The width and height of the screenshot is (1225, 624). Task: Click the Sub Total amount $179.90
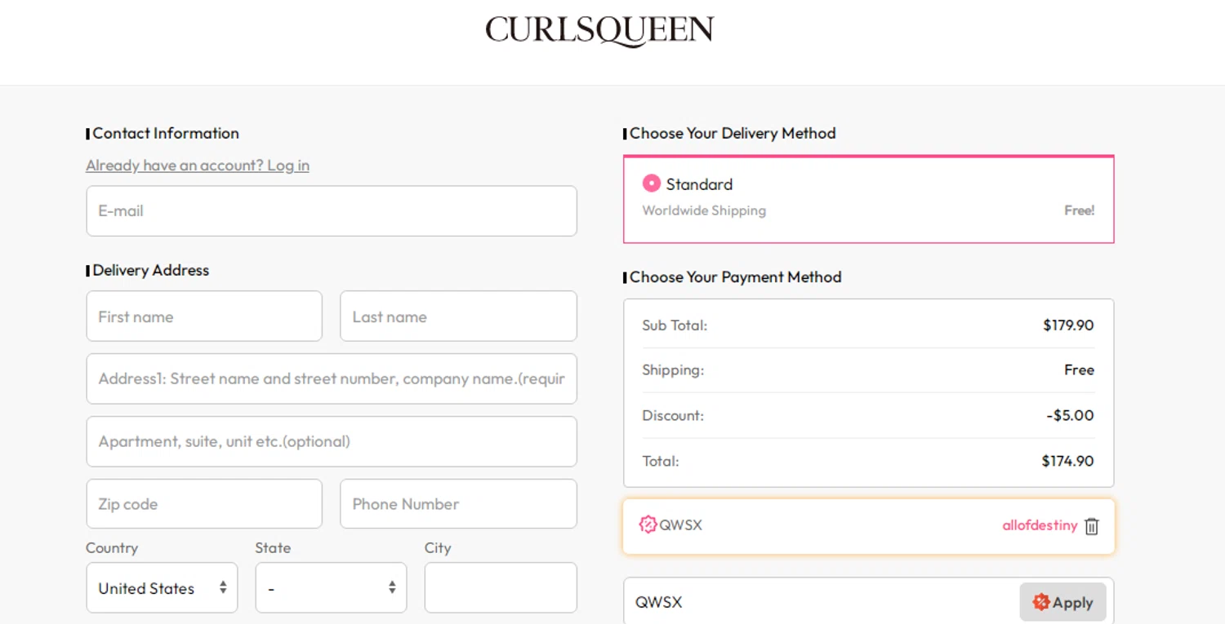1068,325
